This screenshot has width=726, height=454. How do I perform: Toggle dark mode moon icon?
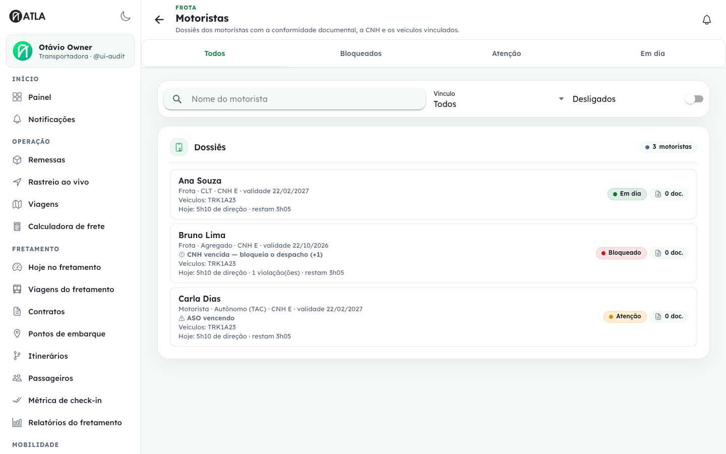click(126, 16)
